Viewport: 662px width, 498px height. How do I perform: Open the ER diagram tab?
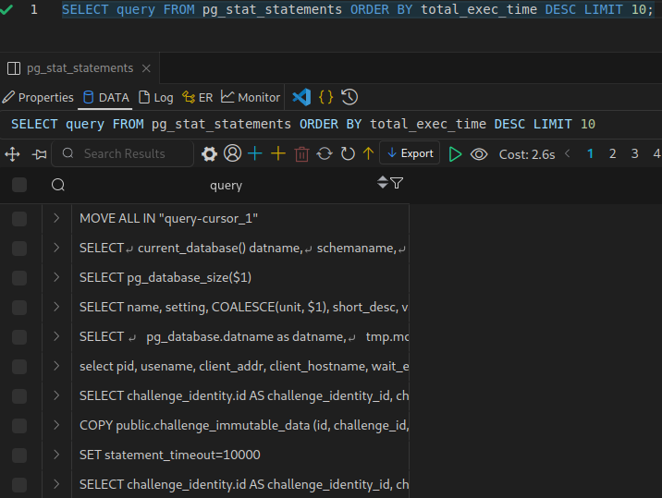click(198, 98)
